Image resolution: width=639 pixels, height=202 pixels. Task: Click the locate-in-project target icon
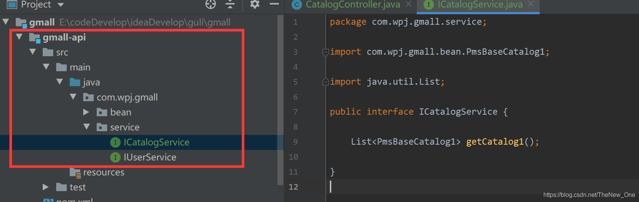point(211,4)
